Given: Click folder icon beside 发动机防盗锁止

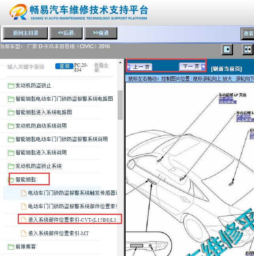Looking at the screenshot, I should [11, 86].
